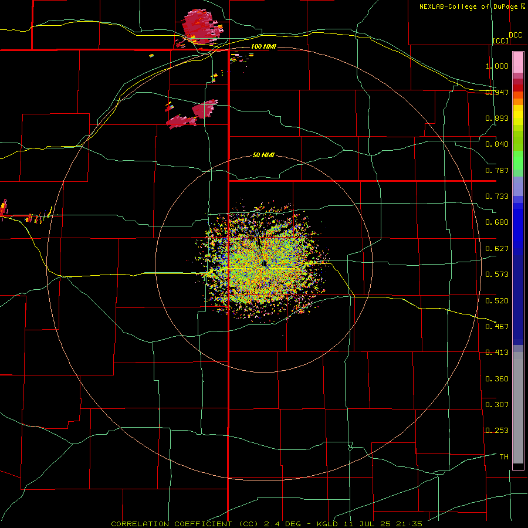Click the 0.467 scale value
The height and width of the screenshot is (528, 528).
(x=497, y=326)
